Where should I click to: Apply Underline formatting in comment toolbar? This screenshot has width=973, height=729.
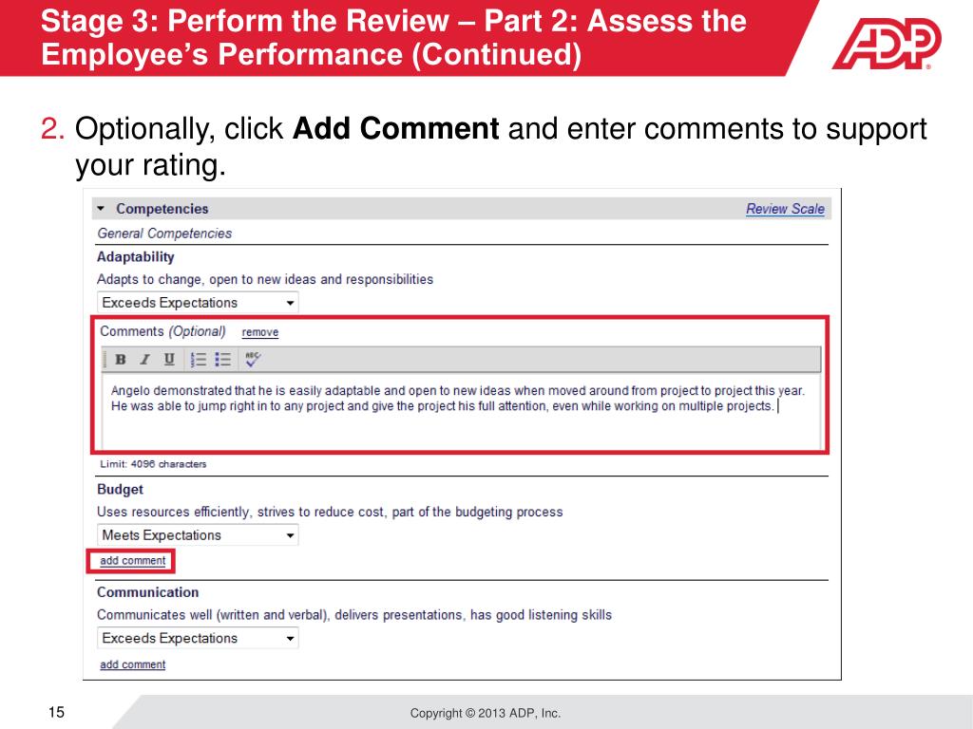(169, 360)
